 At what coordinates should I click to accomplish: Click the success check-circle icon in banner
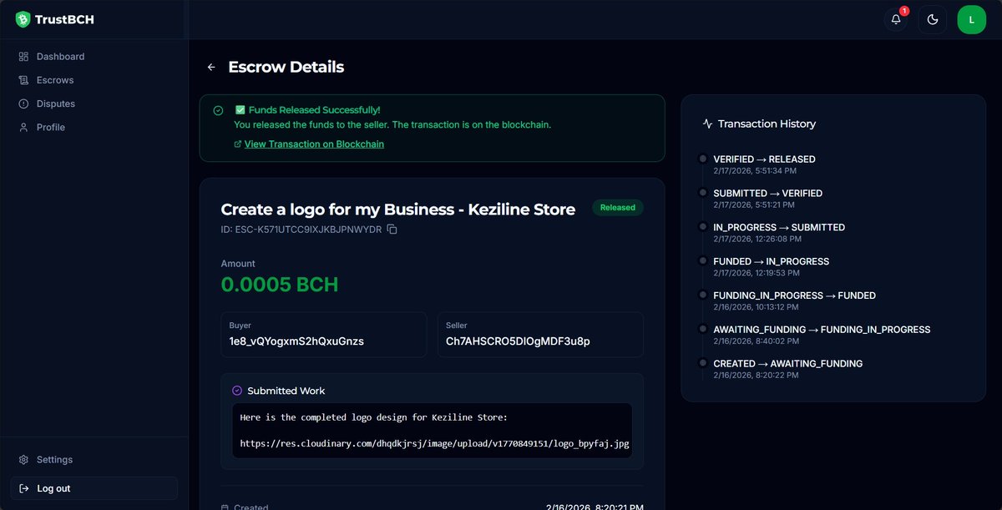(218, 110)
